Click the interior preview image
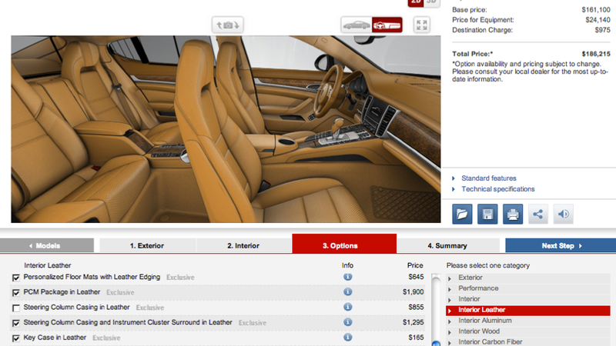Viewport: 616px width, 346px height. click(226, 129)
